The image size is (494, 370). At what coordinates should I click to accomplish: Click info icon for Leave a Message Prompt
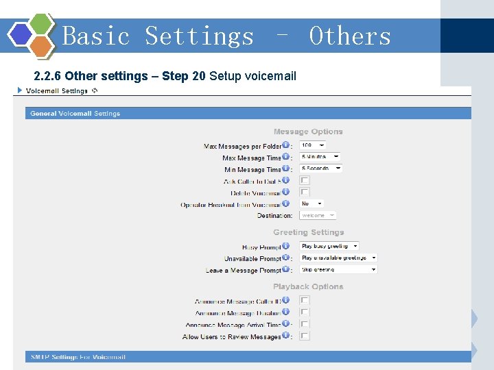[x=285, y=269]
